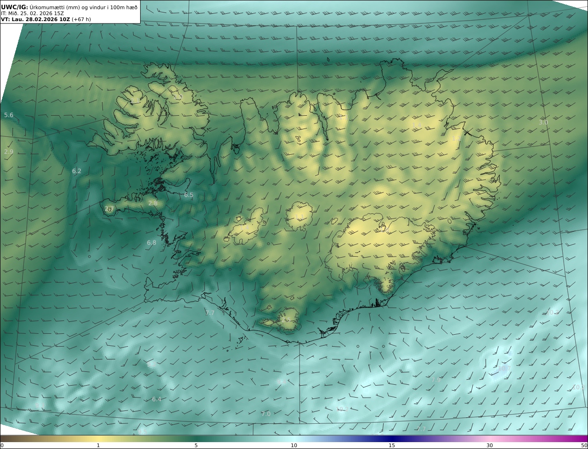Screen dimensions: 588x449
Task: Click the 6.8 value label
Action: pos(152,242)
